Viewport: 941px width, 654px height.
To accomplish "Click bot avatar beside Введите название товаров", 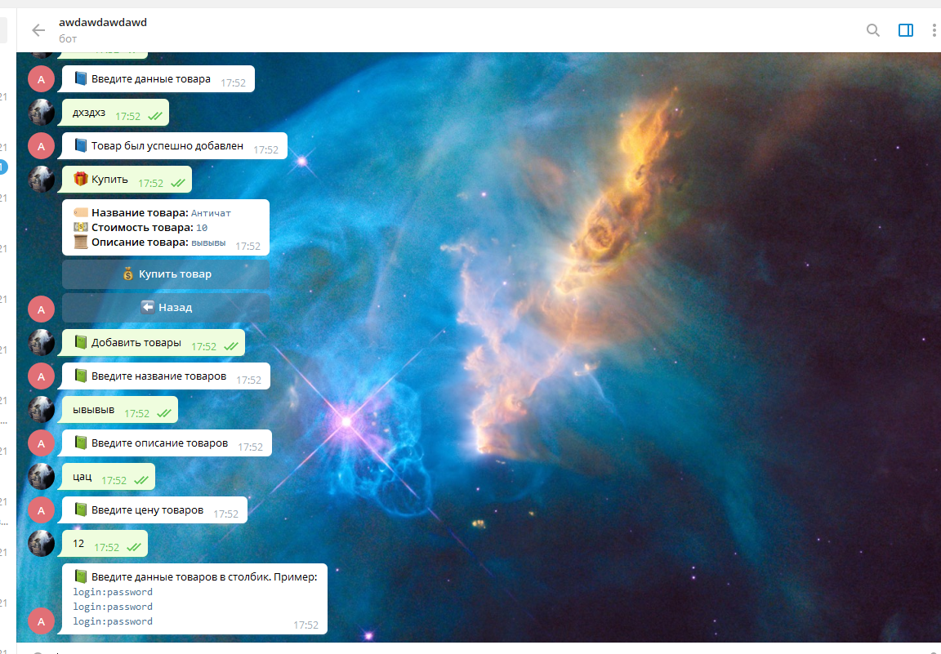I will click(x=42, y=376).
